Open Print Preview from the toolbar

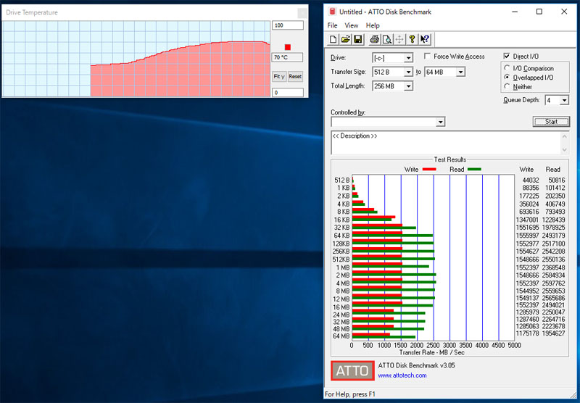click(x=386, y=39)
